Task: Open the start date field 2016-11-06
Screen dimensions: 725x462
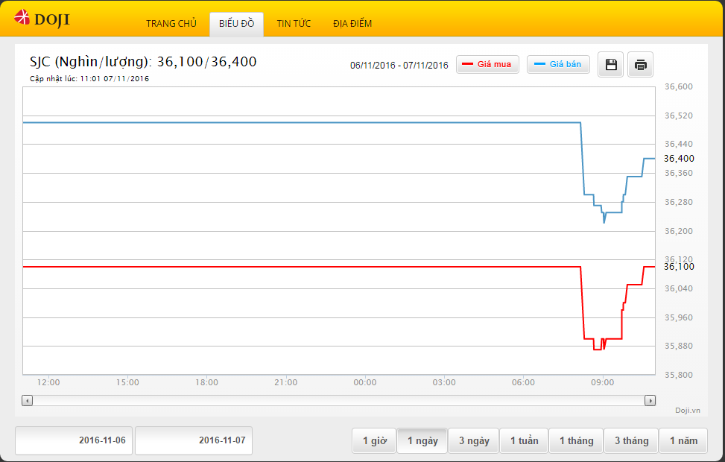Action: point(74,440)
